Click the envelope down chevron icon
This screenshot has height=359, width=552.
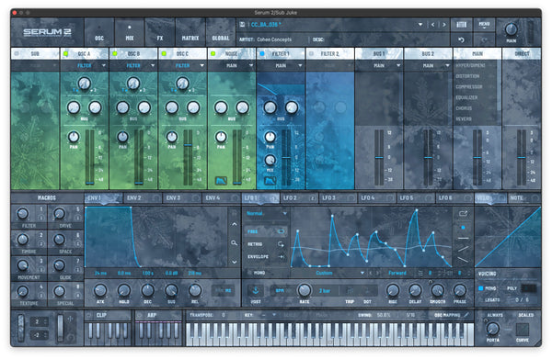click(x=234, y=262)
